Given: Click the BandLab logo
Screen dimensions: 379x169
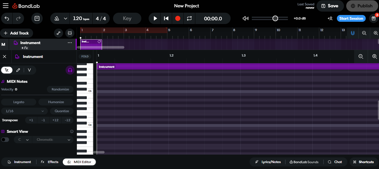Looking at the screenshot, I should coord(26,6).
